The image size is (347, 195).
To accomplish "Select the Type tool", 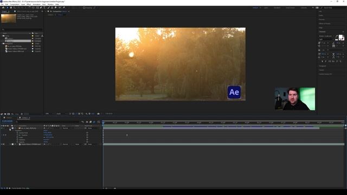I will click(44, 8).
